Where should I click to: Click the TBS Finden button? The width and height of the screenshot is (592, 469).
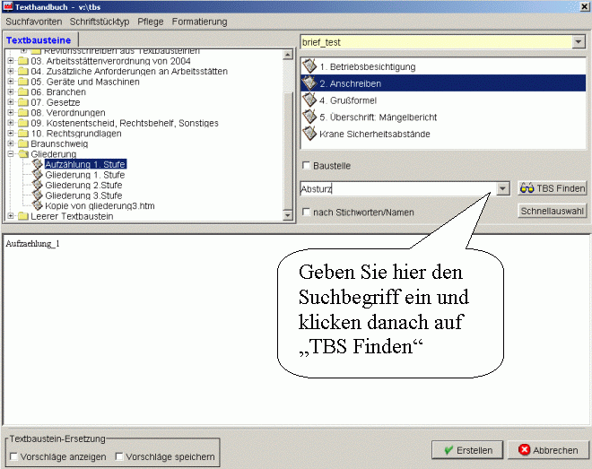553,188
